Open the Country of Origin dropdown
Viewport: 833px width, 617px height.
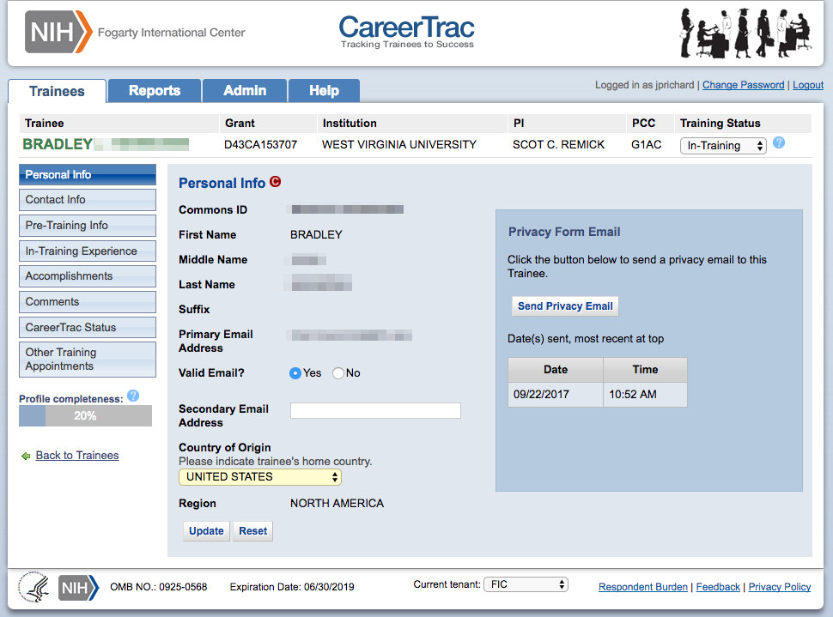[x=260, y=477]
